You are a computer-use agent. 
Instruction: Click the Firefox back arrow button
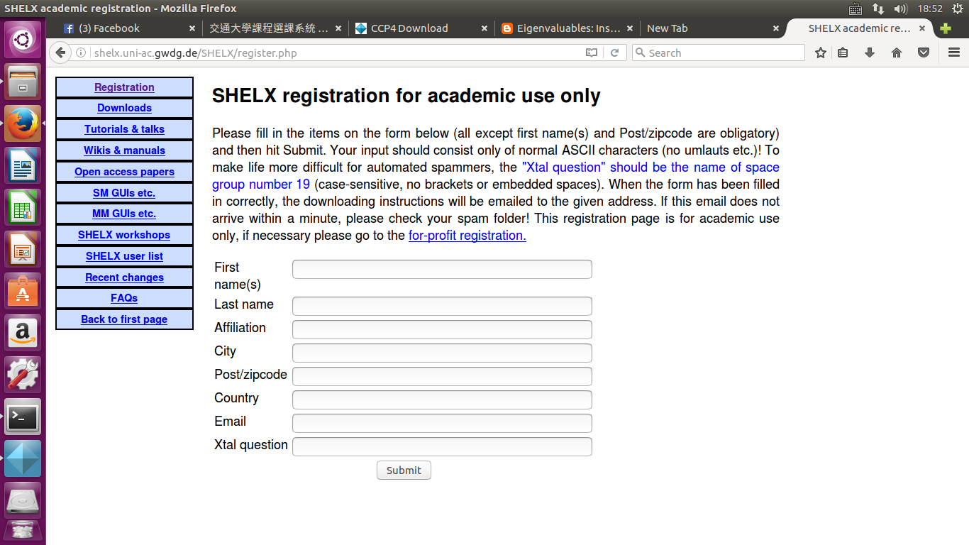point(60,53)
